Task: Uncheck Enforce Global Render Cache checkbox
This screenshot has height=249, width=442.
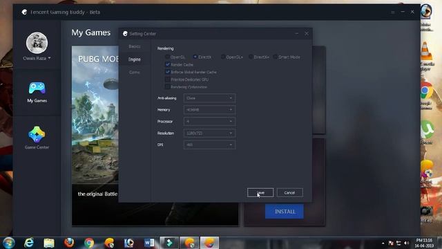Action: coord(167,72)
